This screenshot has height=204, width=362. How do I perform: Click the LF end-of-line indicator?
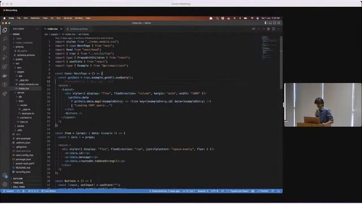(222, 192)
